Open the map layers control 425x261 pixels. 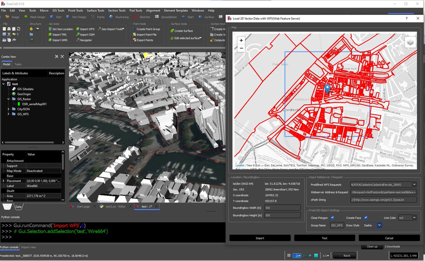tap(410, 42)
